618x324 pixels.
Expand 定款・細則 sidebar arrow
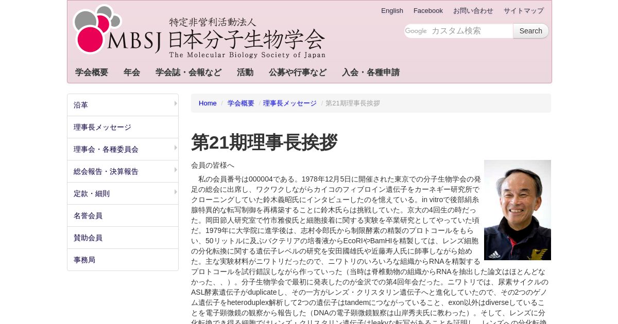(175, 192)
